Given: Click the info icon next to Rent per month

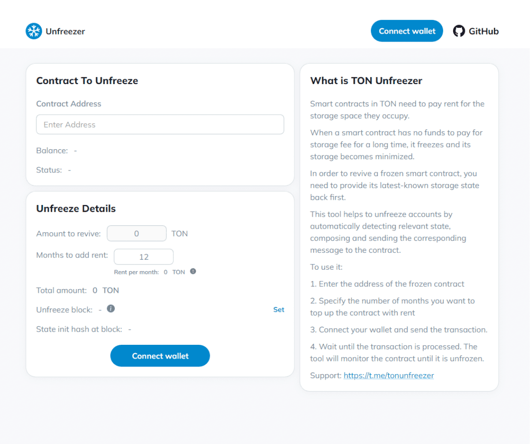Looking at the screenshot, I should tap(193, 271).
